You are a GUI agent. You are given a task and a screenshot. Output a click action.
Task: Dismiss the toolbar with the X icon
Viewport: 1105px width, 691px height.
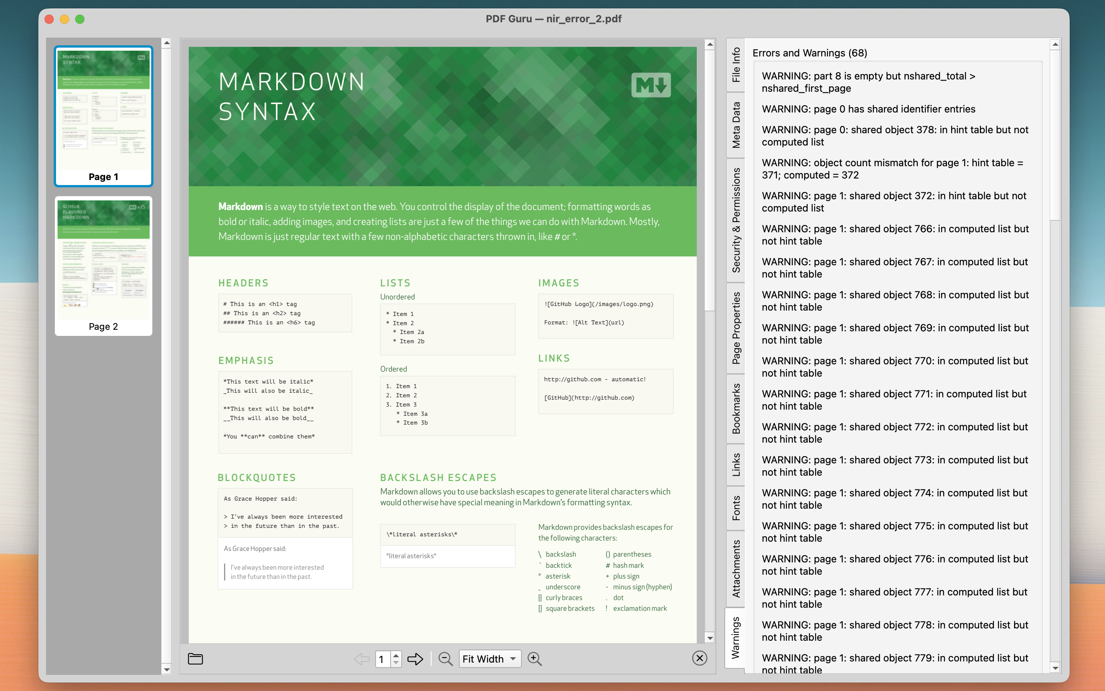point(700,658)
